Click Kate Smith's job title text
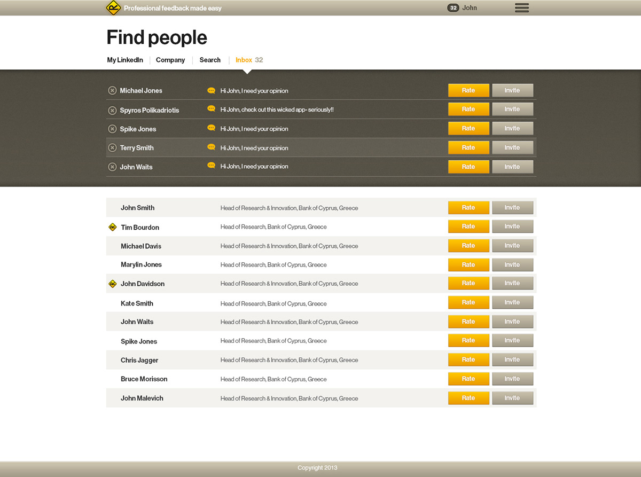Image resolution: width=641 pixels, height=477 pixels. (x=273, y=303)
